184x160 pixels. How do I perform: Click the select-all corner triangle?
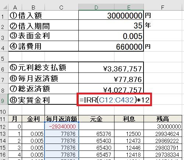tap(5, 7)
